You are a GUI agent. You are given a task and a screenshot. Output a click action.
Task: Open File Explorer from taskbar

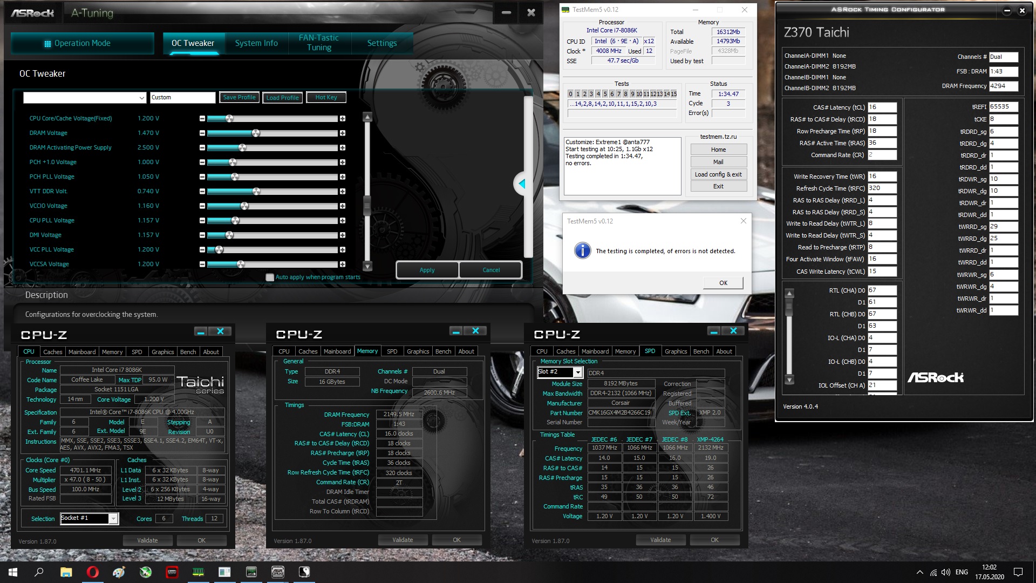(66, 572)
